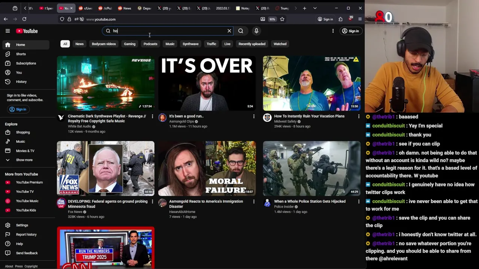Open Fox News Minnesota fraud thumbnail
Viewport: 479px width, 269px height.
106,168
